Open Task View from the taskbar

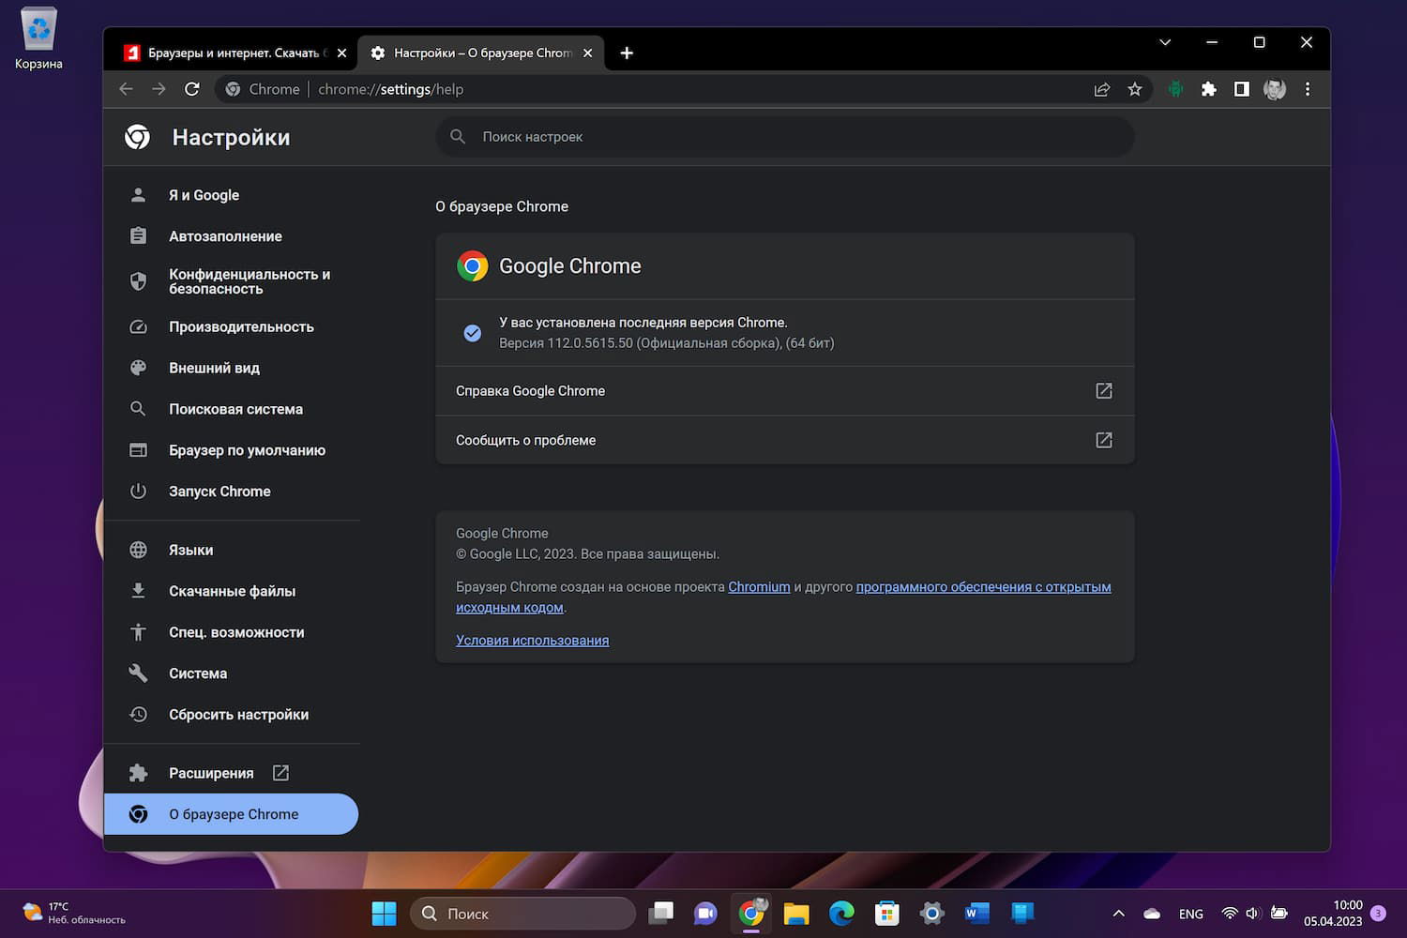661,913
